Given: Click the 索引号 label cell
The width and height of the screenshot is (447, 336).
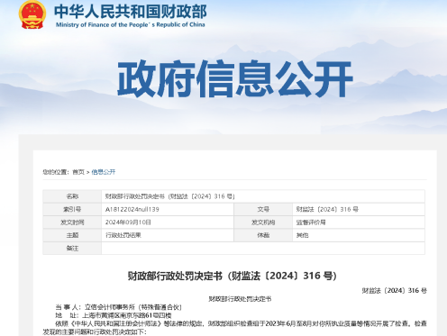Looking at the screenshot, I should click(x=72, y=209).
